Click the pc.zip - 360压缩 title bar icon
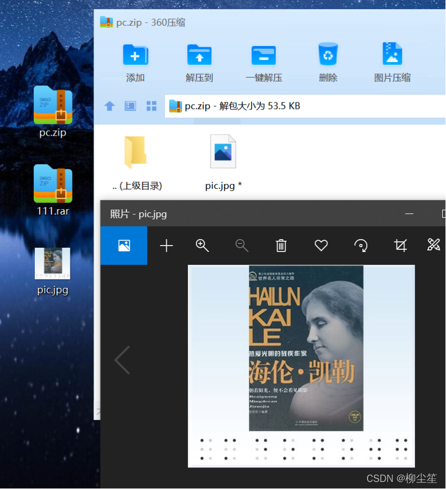 coord(106,22)
